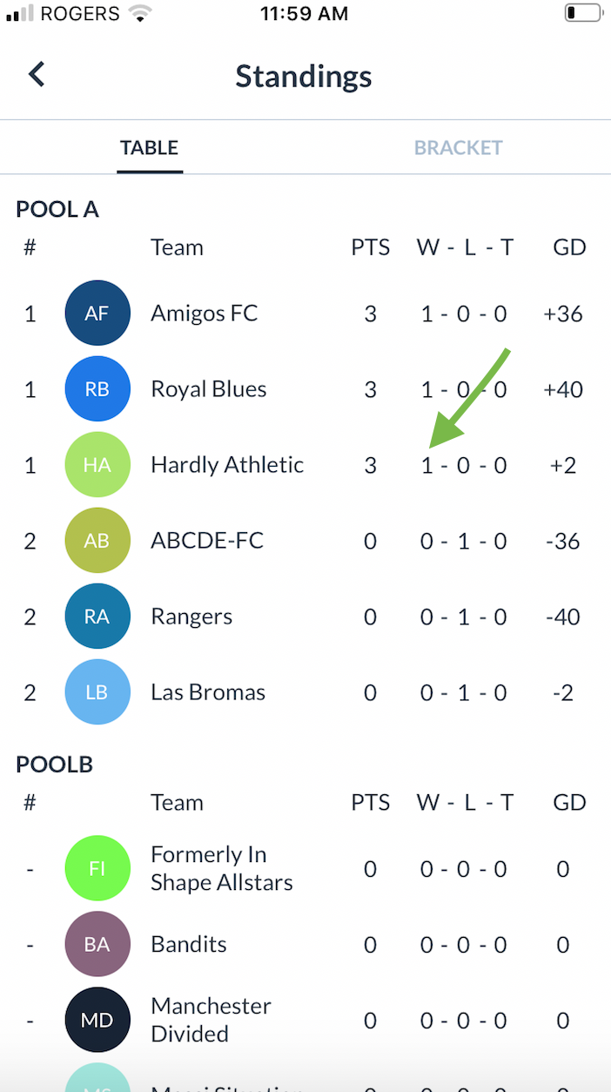Screen dimensions: 611x1092
Task: Tap the Rangers RA avatar
Action: click(x=97, y=617)
